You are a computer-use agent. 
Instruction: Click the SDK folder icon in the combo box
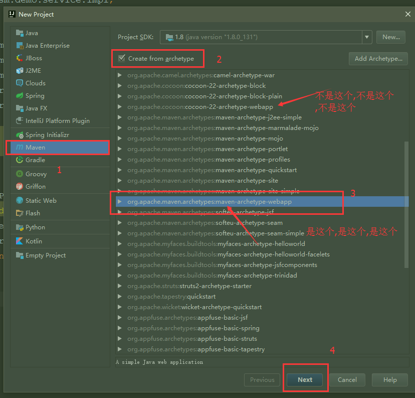pyautogui.click(x=169, y=37)
